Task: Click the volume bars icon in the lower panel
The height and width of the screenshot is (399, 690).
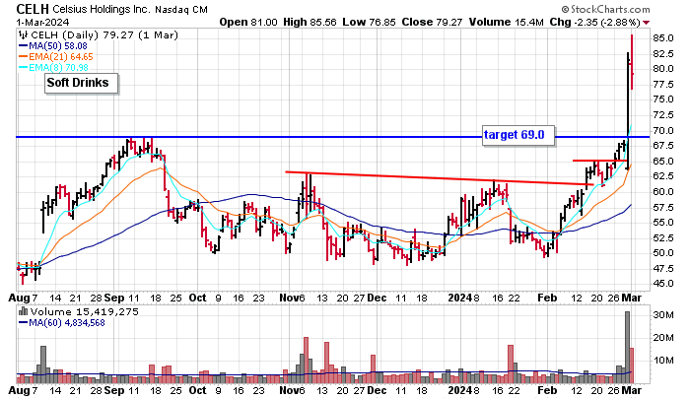Action: (23, 311)
